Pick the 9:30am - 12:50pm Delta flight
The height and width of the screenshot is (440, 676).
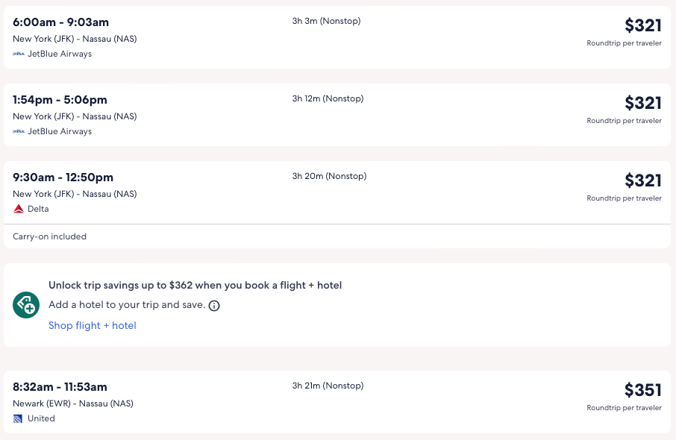point(63,177)
